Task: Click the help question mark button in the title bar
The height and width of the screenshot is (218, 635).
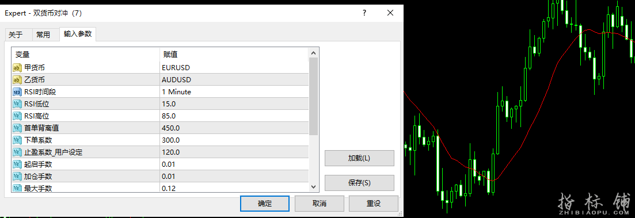Action: (x=364, y=13)
